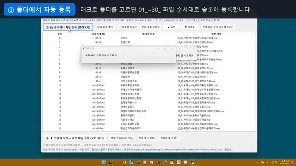Click the ▼ 아래로 move-down button
This screenshot has width=296, height=166.
click(190, 27)
